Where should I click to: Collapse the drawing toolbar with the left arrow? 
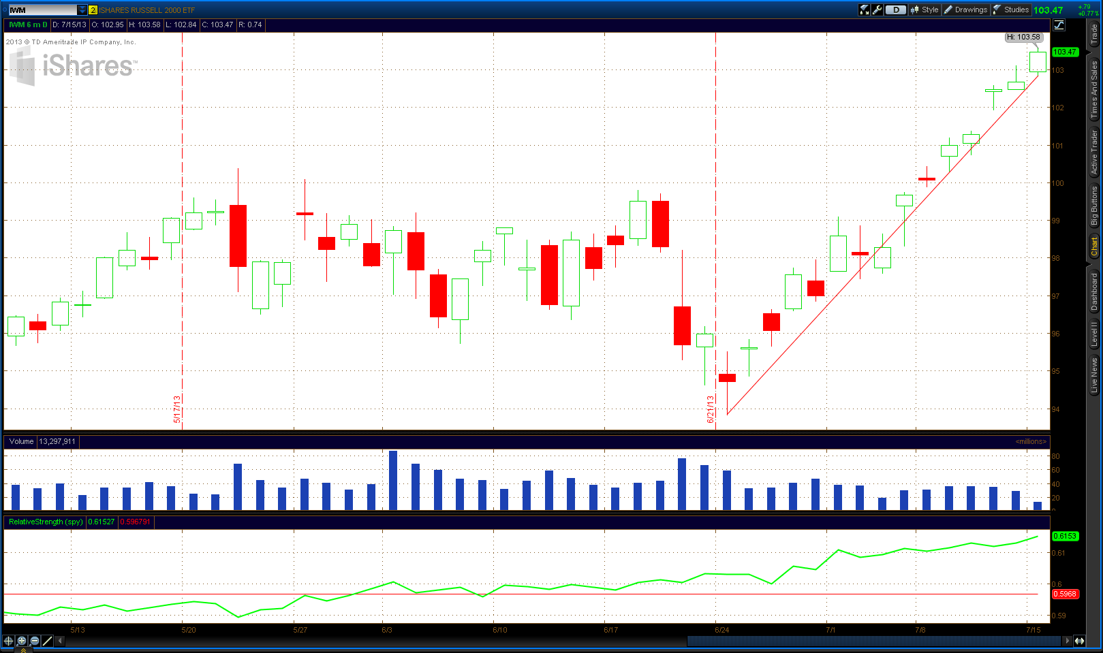(60, 640)
